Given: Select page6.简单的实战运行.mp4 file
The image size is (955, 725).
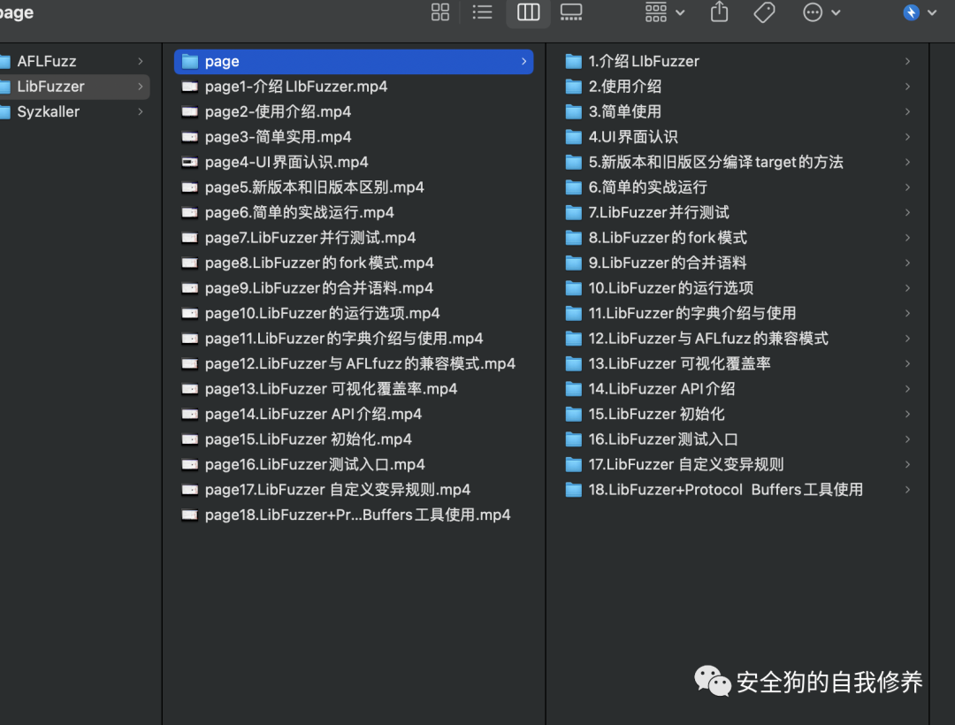Looking at the screenshot, I should (354, 212).
